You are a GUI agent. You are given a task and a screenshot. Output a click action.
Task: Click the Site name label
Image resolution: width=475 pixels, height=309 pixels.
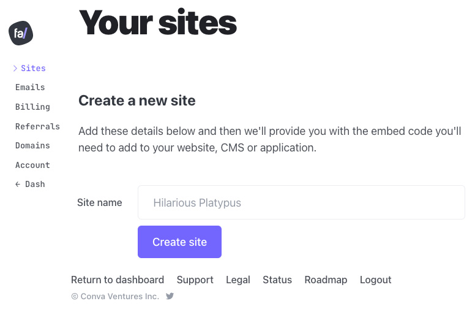[x=100, y=202]
